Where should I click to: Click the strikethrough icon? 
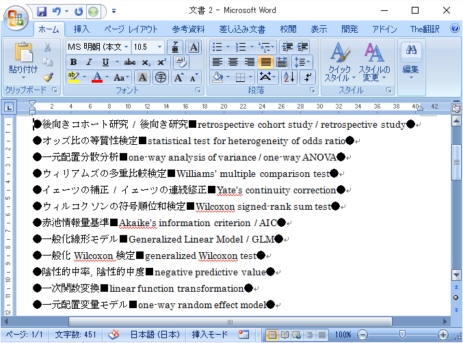130,62
